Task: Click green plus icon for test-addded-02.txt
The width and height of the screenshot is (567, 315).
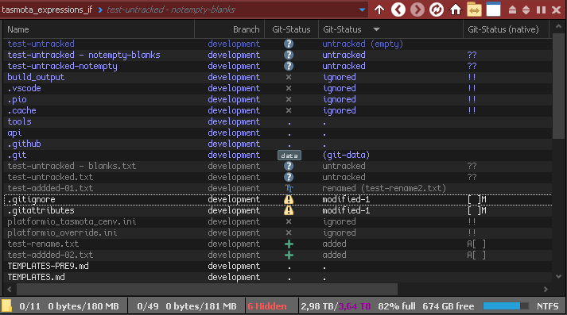Action: coord(289,255)
